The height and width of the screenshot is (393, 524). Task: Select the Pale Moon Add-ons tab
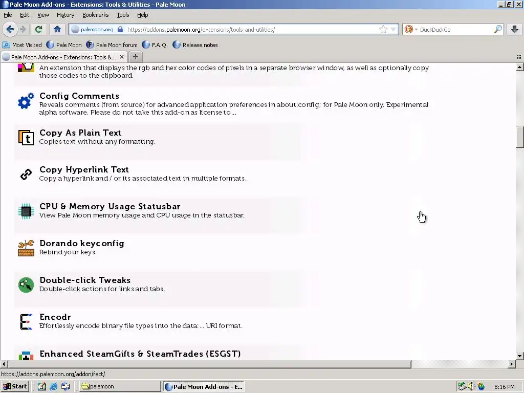pos(64,57)
